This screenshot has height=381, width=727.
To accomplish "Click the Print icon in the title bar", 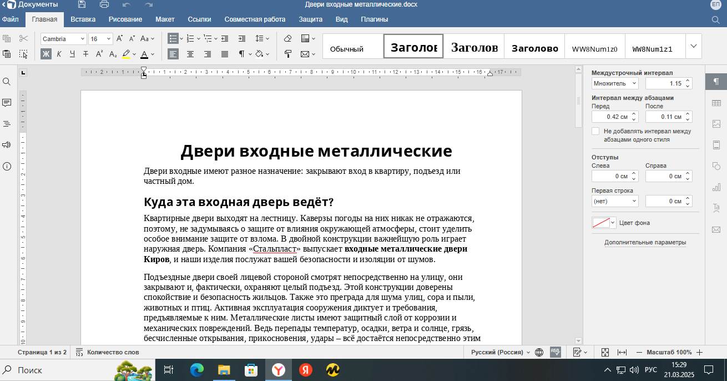I will [104, 4].
